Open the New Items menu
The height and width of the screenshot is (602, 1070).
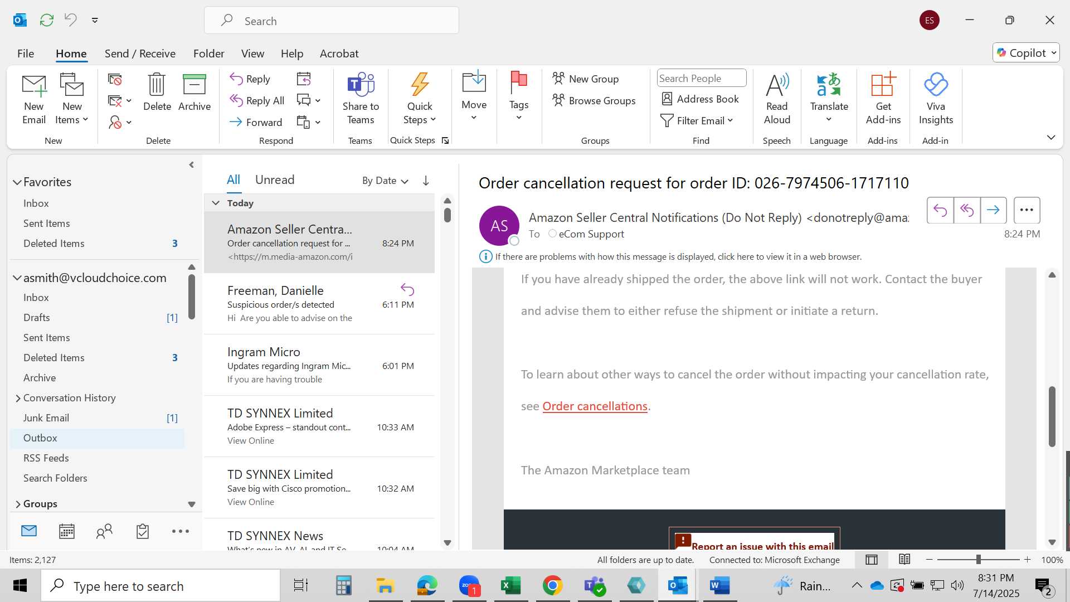tap(72, 99)
